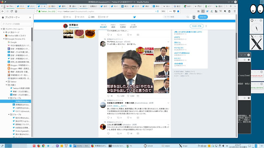
Task: Save page to Pocket icon in address bar
Action: pos(174,11)
